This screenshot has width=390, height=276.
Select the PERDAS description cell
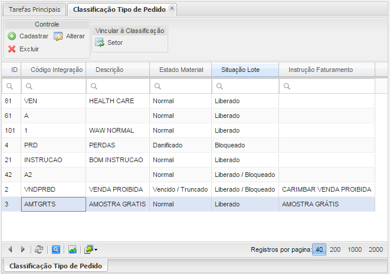click(x=118, y=145)
